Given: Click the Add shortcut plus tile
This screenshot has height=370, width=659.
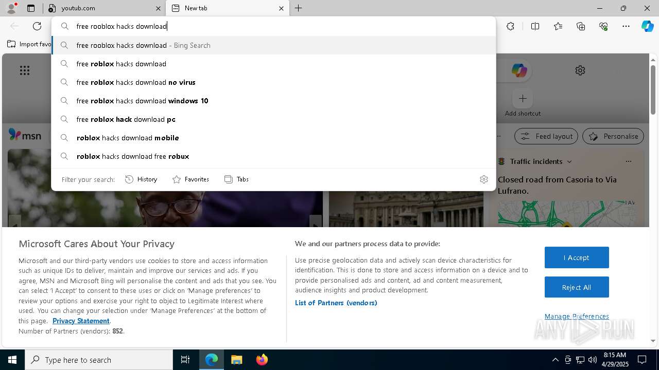Looking at the screenshot, I should 523,98.
